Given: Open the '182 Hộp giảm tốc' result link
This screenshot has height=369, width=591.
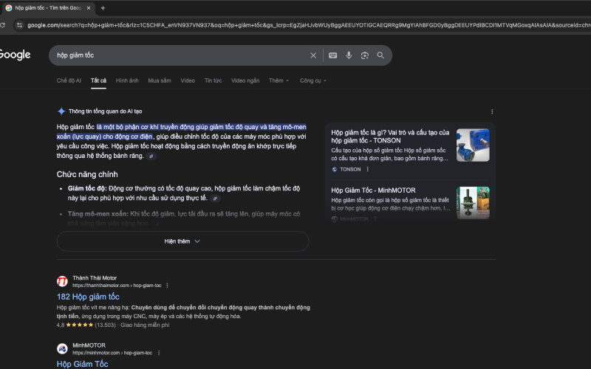Looking at the screenshot, I should 88,297.
